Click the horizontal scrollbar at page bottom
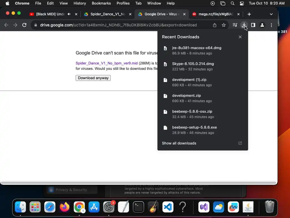This screenshot has width=290, height=218. coord(138,183)
